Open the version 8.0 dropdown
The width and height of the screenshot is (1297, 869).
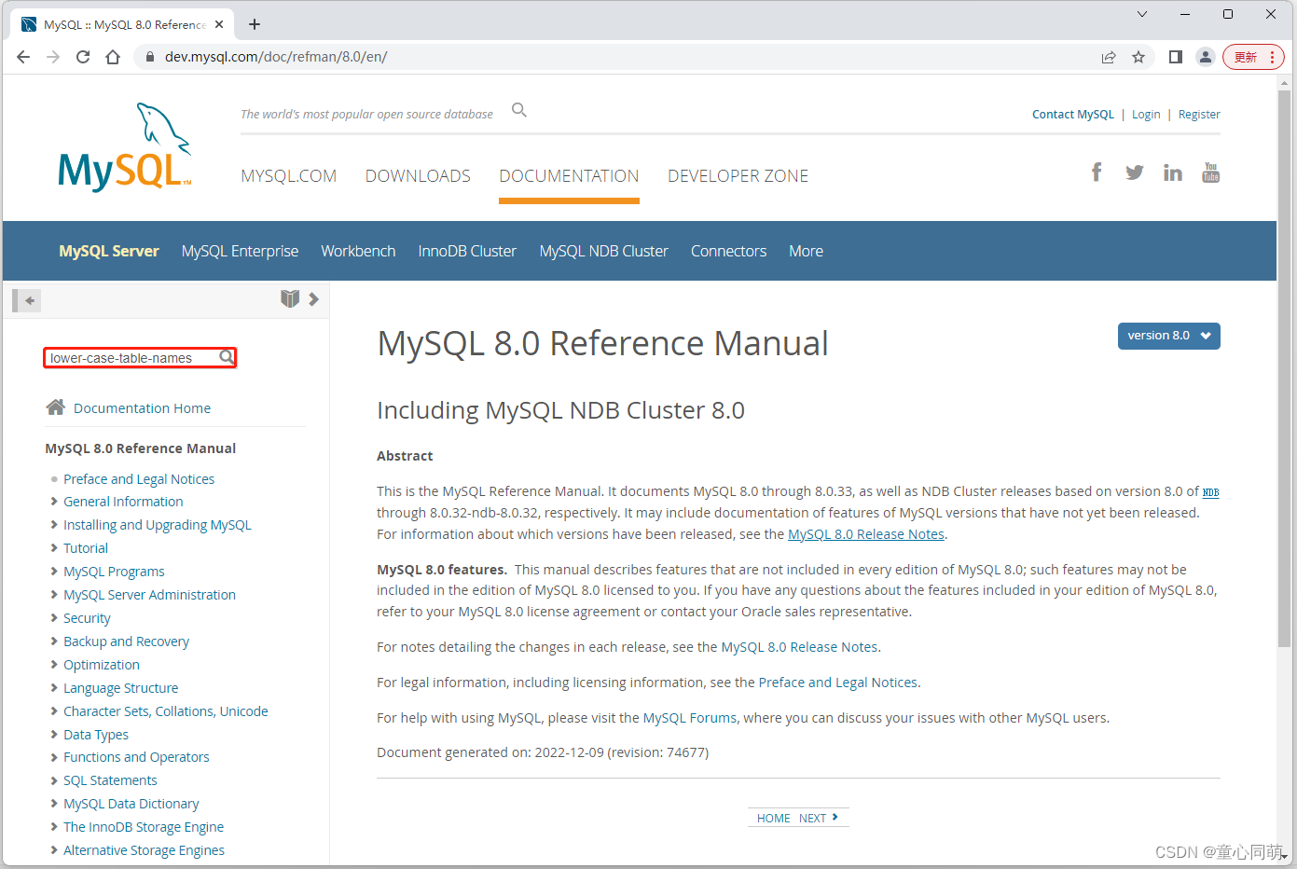click(1168, 336)
